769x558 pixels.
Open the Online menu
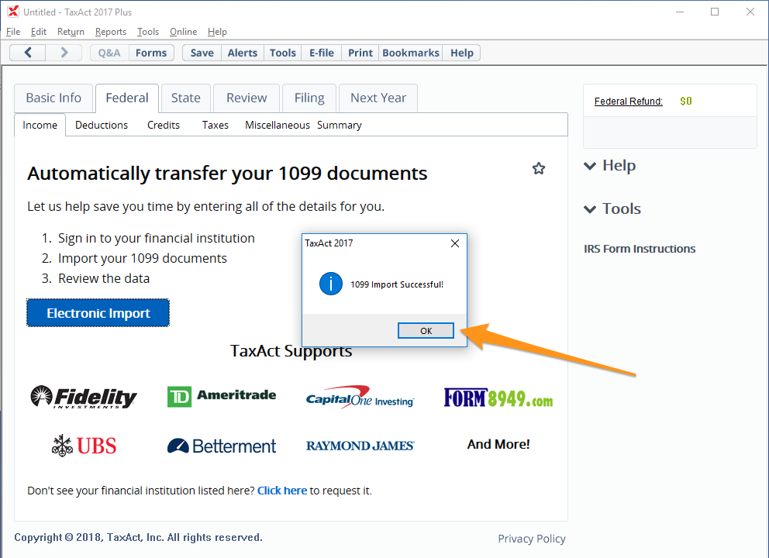tap(184, 32)
